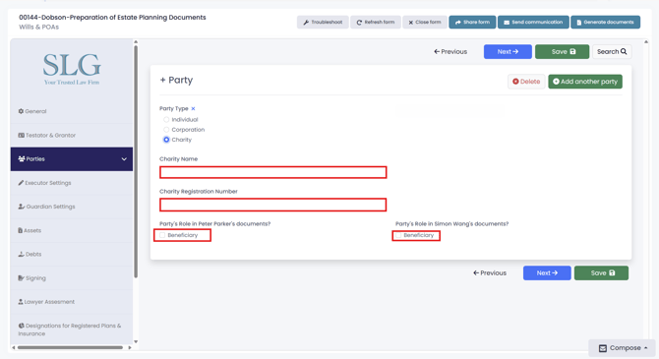Select Parties sidebar section

[72, 159]
